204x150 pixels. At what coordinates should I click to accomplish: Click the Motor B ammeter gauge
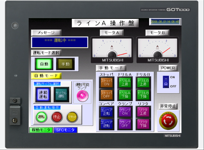click(x=158, y=50)
